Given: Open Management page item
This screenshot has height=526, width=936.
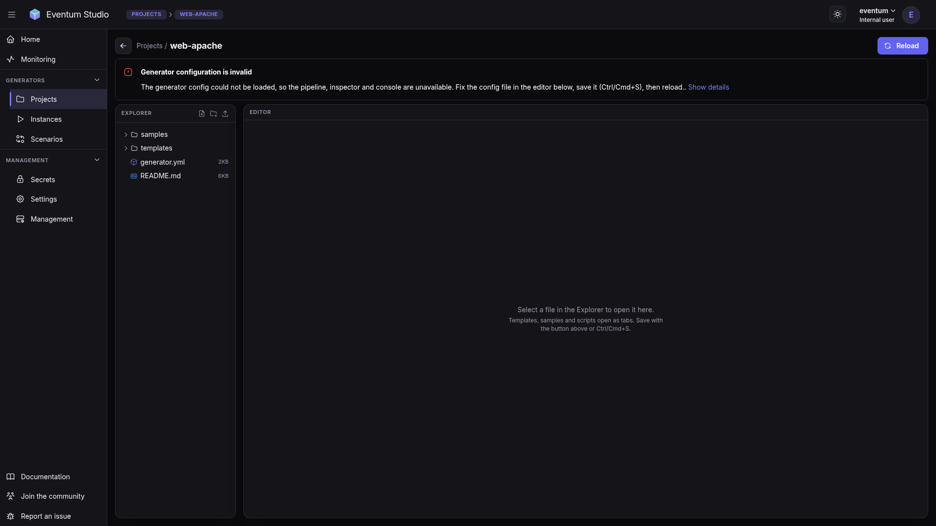Looking at the screenshot, I should [x=58, y=219].
